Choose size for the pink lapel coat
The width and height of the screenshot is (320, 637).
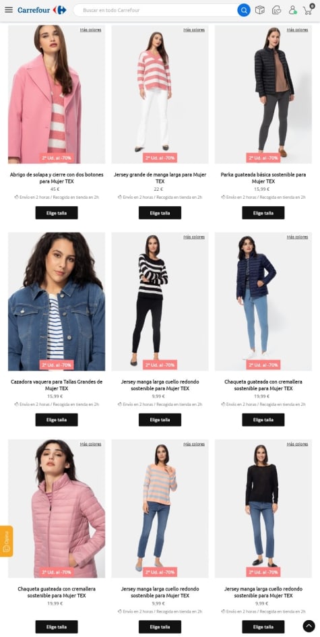coord(57,213)
